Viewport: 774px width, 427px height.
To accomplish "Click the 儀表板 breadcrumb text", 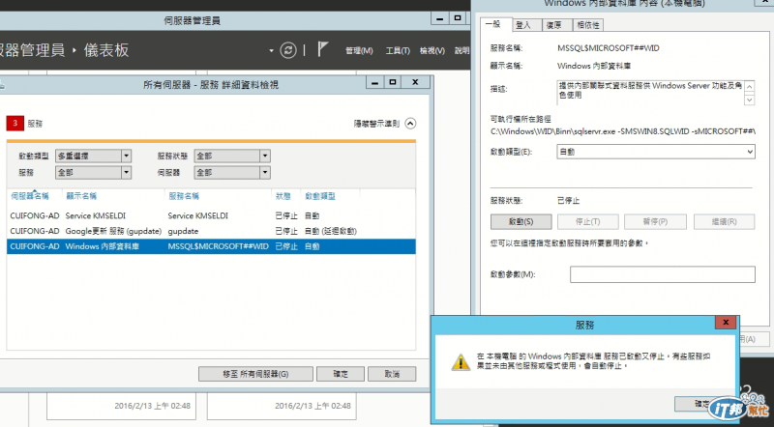I will 106,50.
